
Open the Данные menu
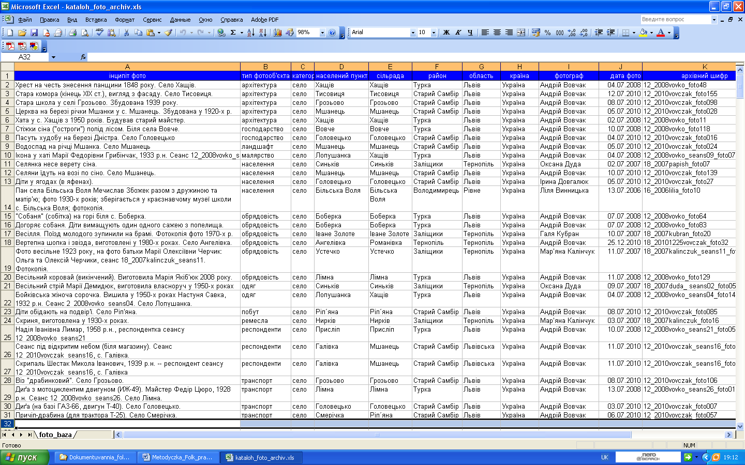pyautogui.click(x=180, y=20)
